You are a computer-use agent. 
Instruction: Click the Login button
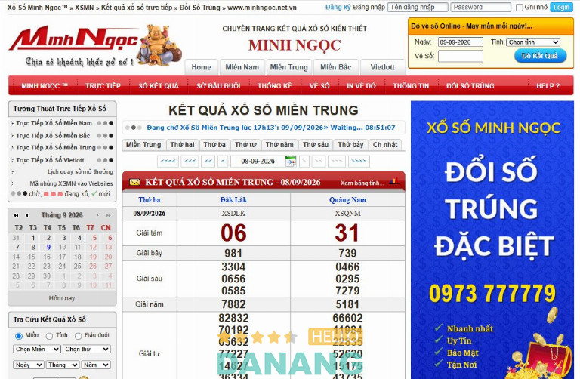(x=562, y=7)
